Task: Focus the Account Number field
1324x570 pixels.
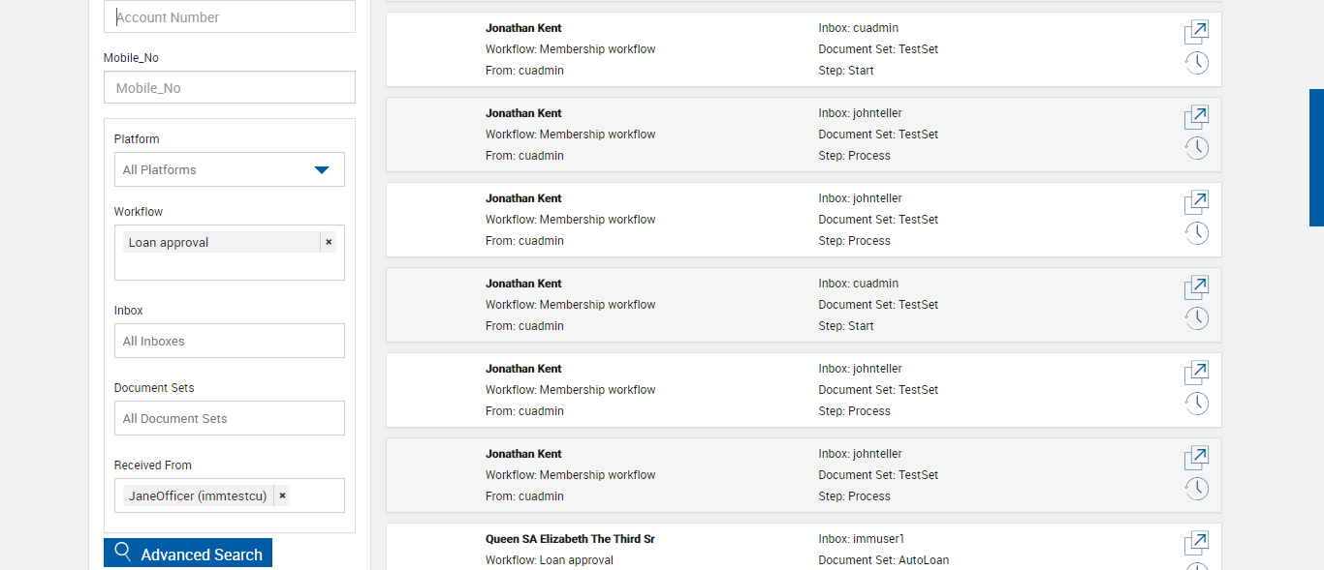Action: pyautogui.click(x=229, y=17)
